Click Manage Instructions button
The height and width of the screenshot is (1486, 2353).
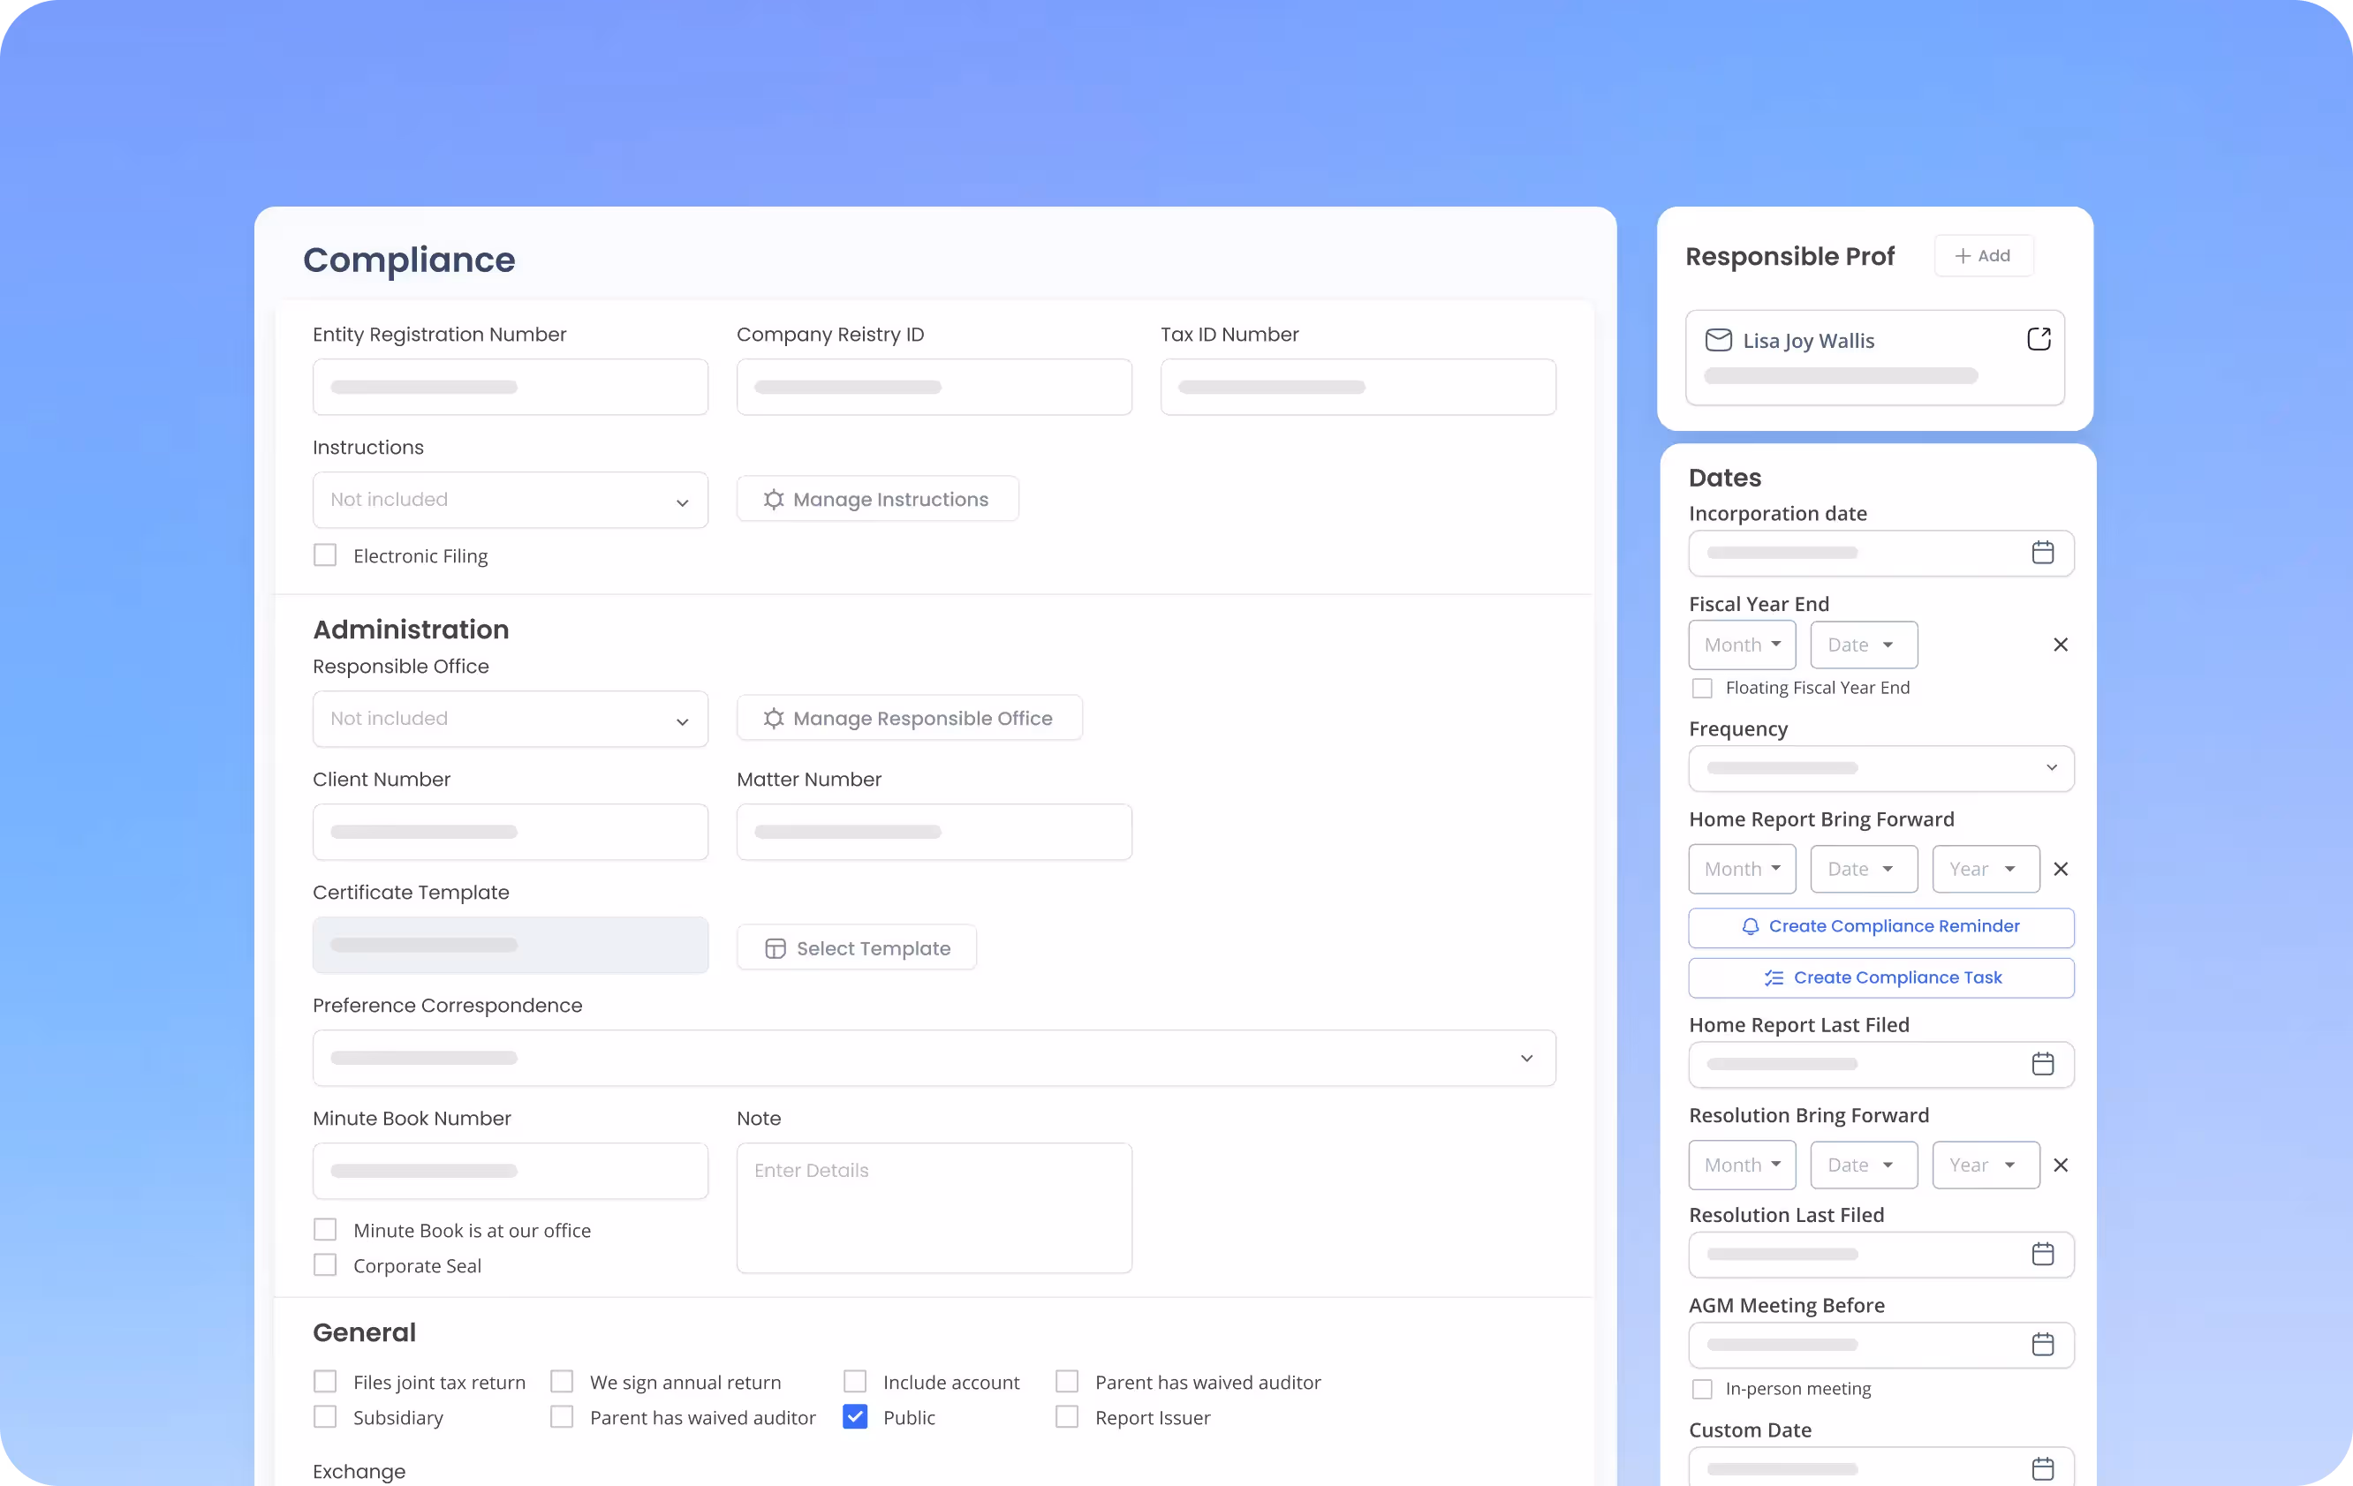point(876,499)
